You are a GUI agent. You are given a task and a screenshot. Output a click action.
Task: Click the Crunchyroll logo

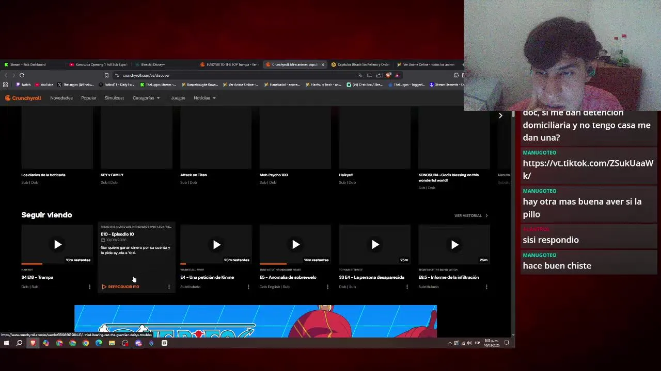pos(23,98)
